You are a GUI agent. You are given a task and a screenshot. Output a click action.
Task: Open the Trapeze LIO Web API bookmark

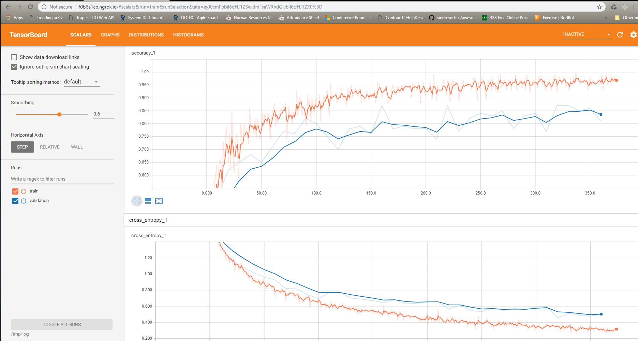pyautogui.click(x=92, y=18)
